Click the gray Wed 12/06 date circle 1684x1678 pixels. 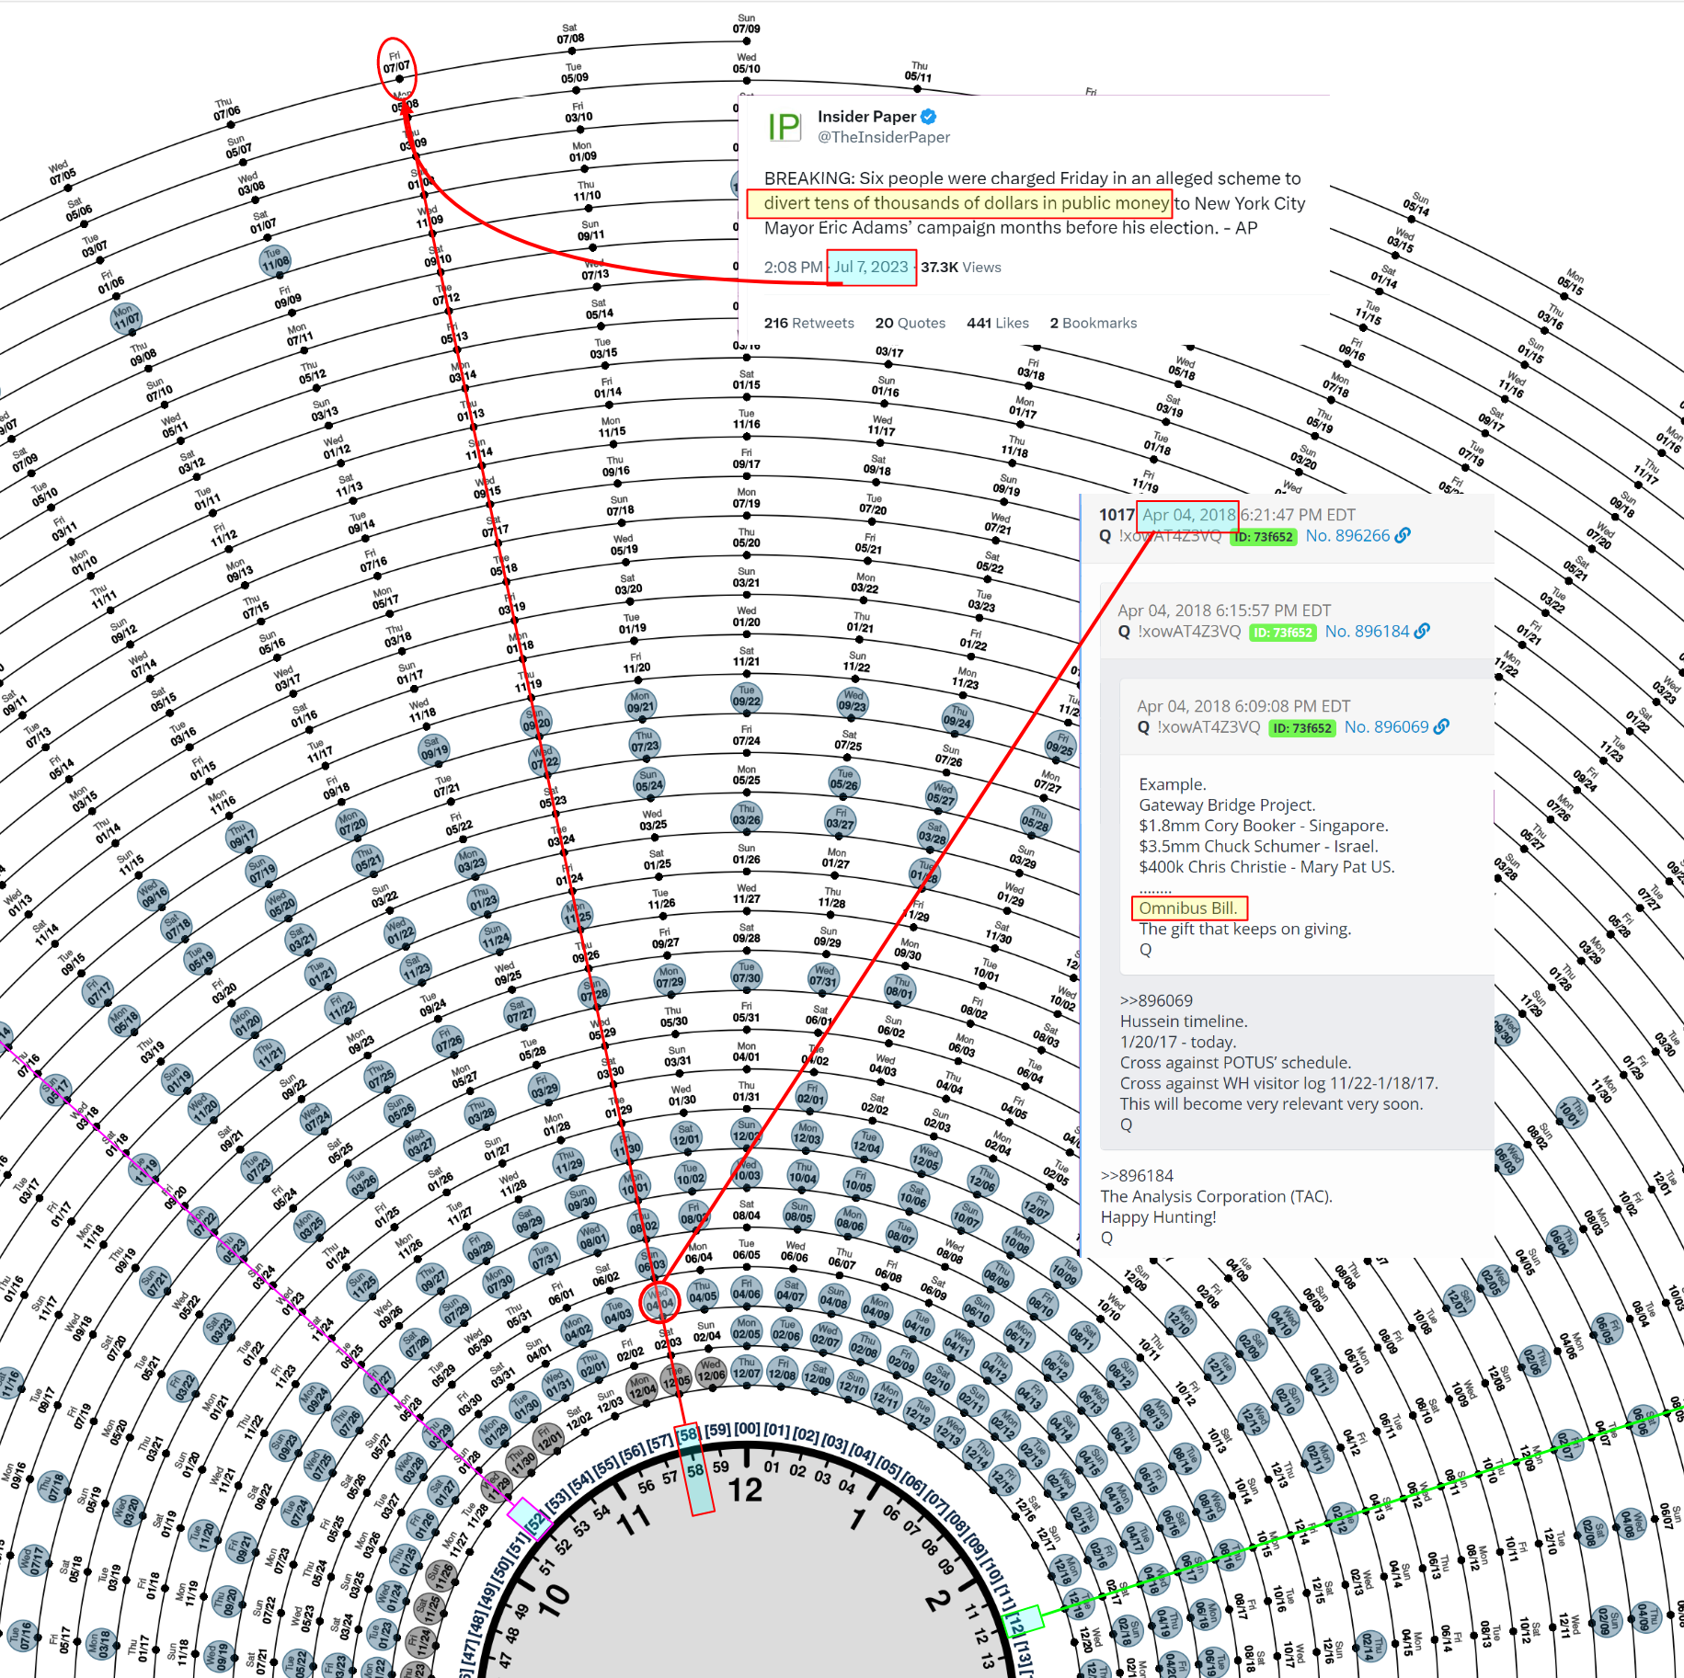click(x=710, y=1372)
